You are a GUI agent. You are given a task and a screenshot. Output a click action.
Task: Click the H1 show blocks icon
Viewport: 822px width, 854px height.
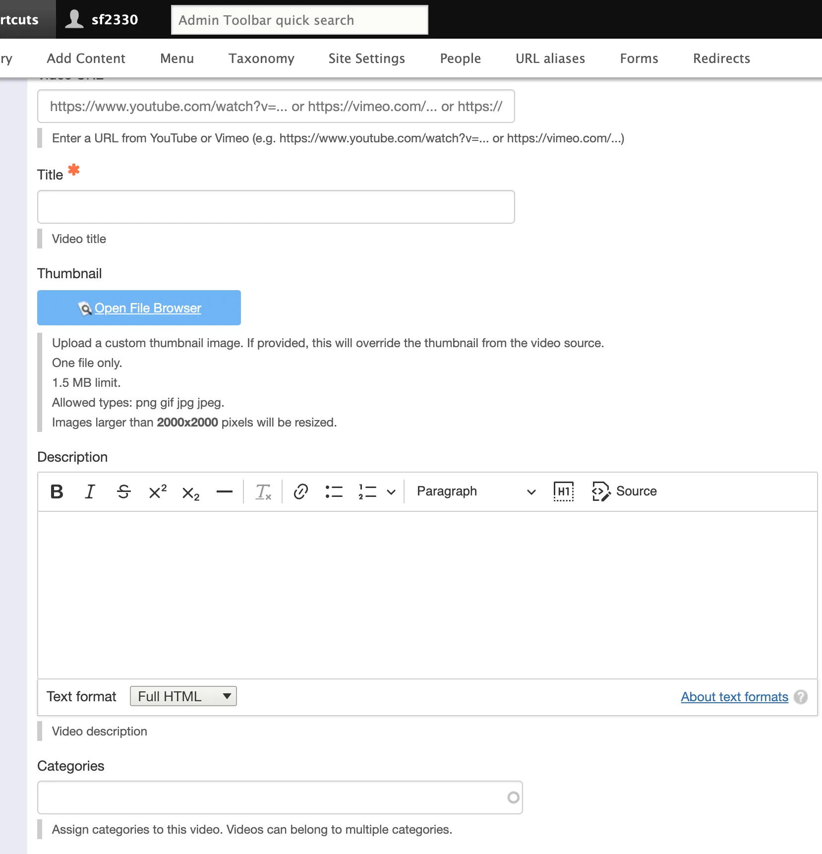564,491
